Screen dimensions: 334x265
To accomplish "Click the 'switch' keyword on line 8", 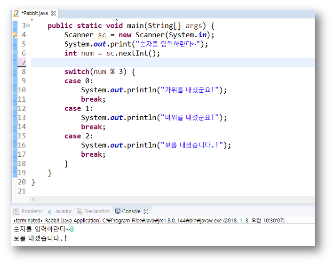I will coord(77,72).
